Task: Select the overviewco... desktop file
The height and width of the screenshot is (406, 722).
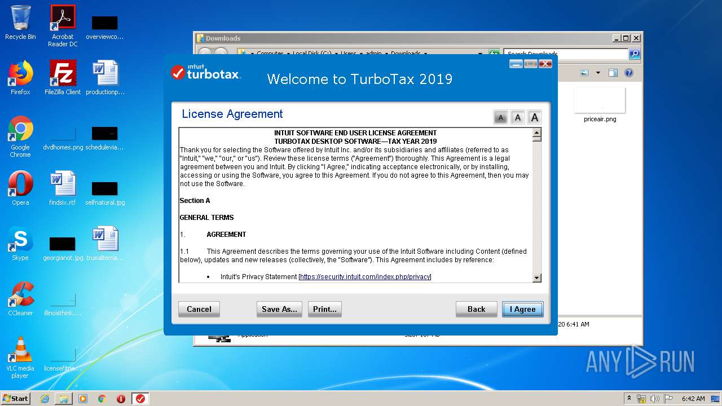Action: (x=105, y=27)
